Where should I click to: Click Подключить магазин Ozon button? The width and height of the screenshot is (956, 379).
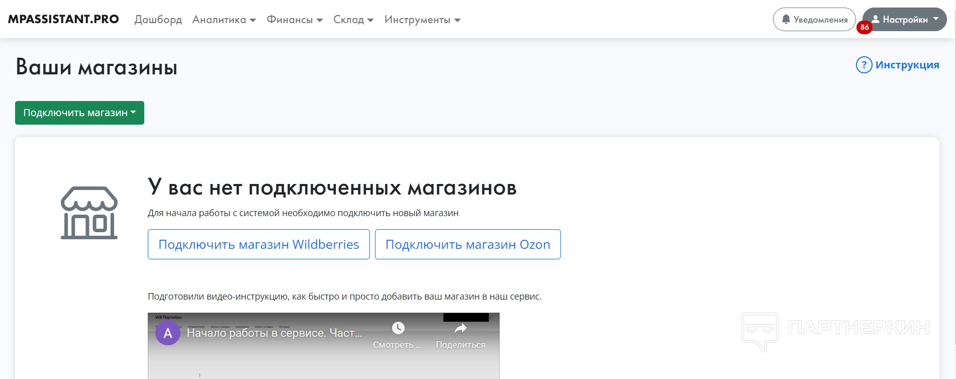point(468,244)
